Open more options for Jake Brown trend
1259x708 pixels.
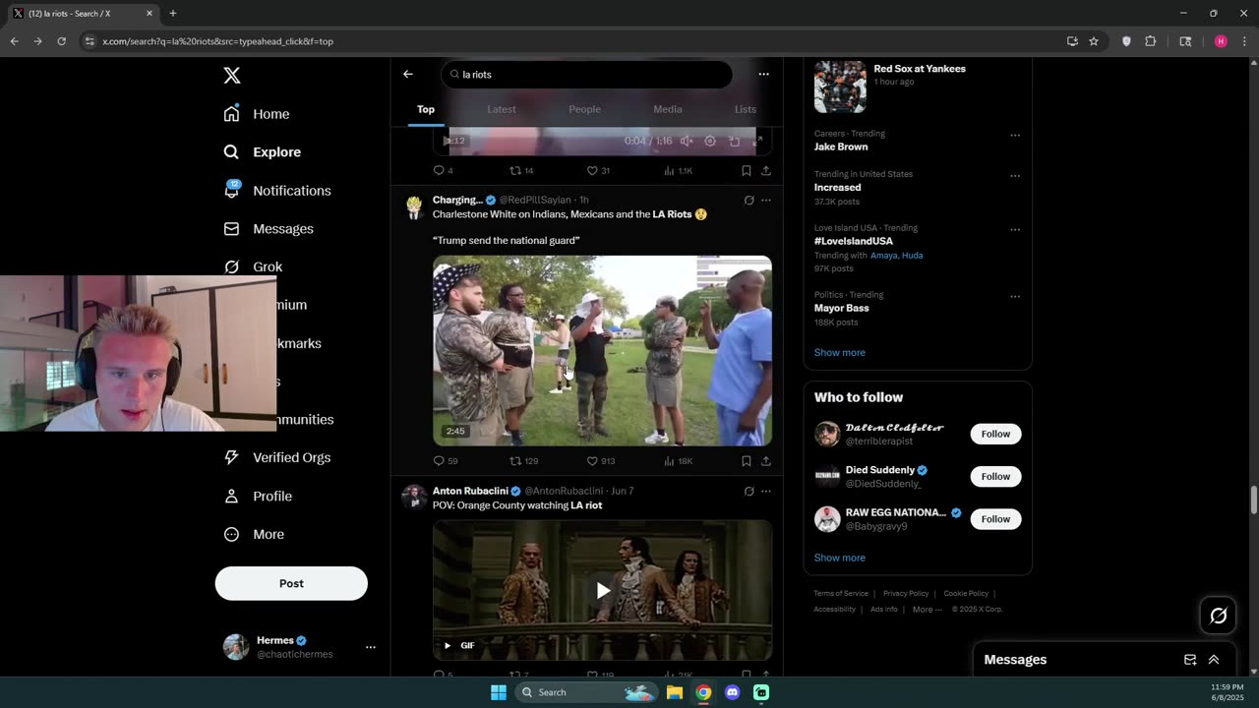1015,136
